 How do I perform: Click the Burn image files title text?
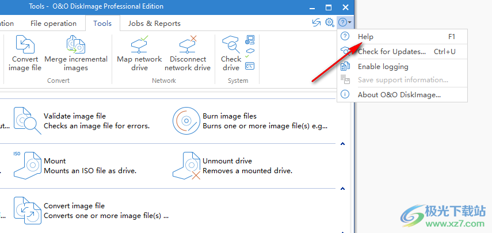click(x=230, y=116)
